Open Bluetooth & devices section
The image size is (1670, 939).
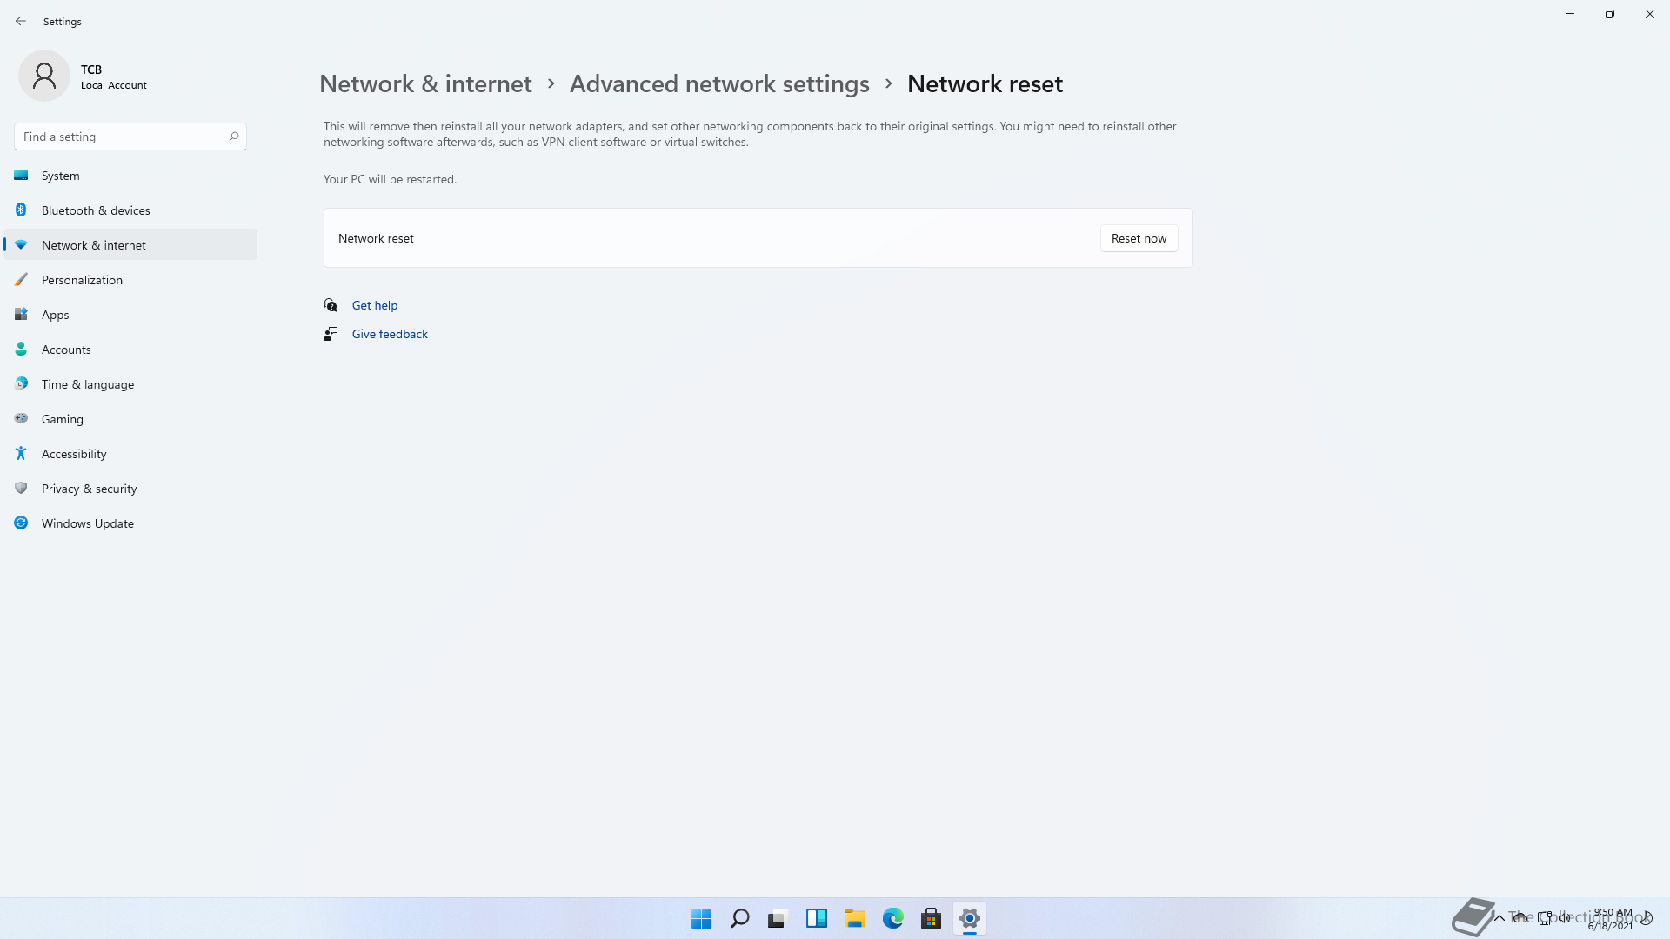pyautogui.click(x=130, y=210)
